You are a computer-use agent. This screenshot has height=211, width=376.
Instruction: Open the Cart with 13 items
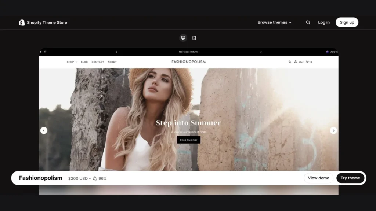305,62
